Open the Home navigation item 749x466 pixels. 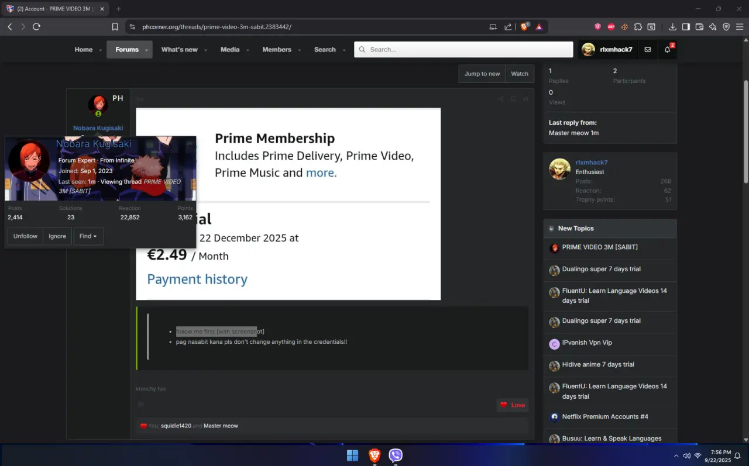click(x=84, y=50)
